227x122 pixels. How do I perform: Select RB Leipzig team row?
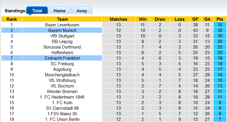click(x=62, y=42)
